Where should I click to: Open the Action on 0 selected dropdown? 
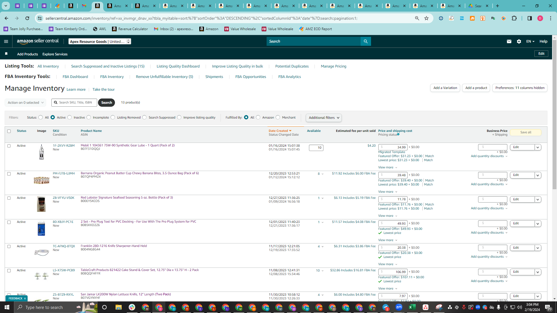(x=26, y=103)
